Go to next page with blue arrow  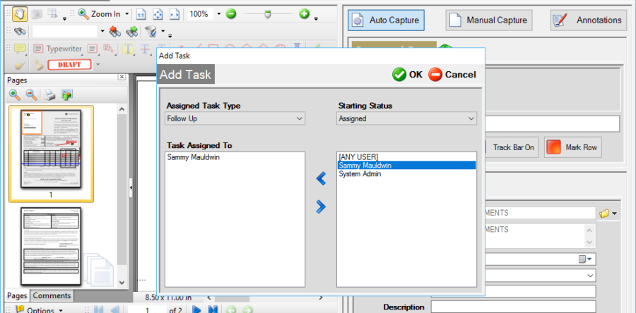[x=197, y=309]
